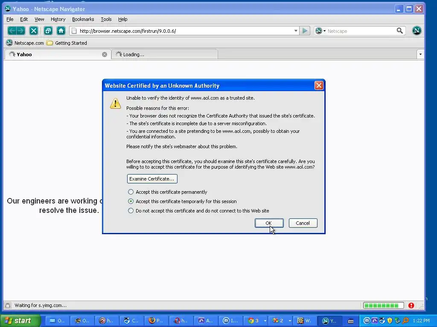Click OK in the certificate dialog
Viewport: 437px width, 327px height.
click(x=269, y=223)
